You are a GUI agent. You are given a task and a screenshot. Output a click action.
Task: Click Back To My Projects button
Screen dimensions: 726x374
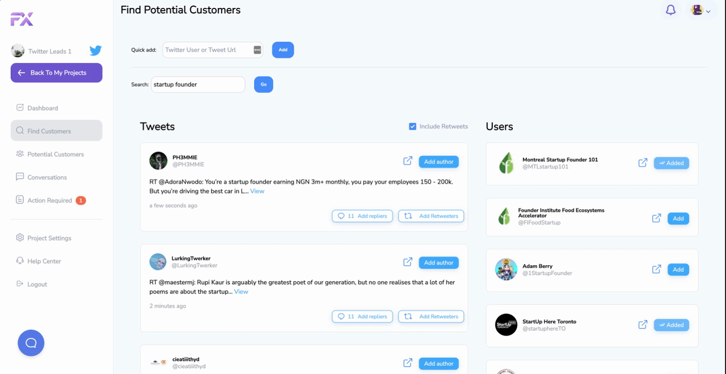coord(56,73)
